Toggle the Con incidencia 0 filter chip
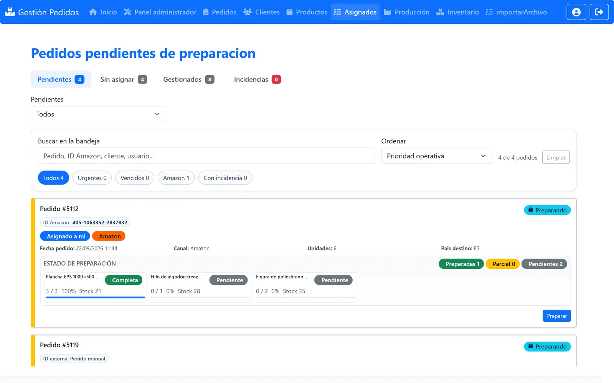 coord(225,178)
